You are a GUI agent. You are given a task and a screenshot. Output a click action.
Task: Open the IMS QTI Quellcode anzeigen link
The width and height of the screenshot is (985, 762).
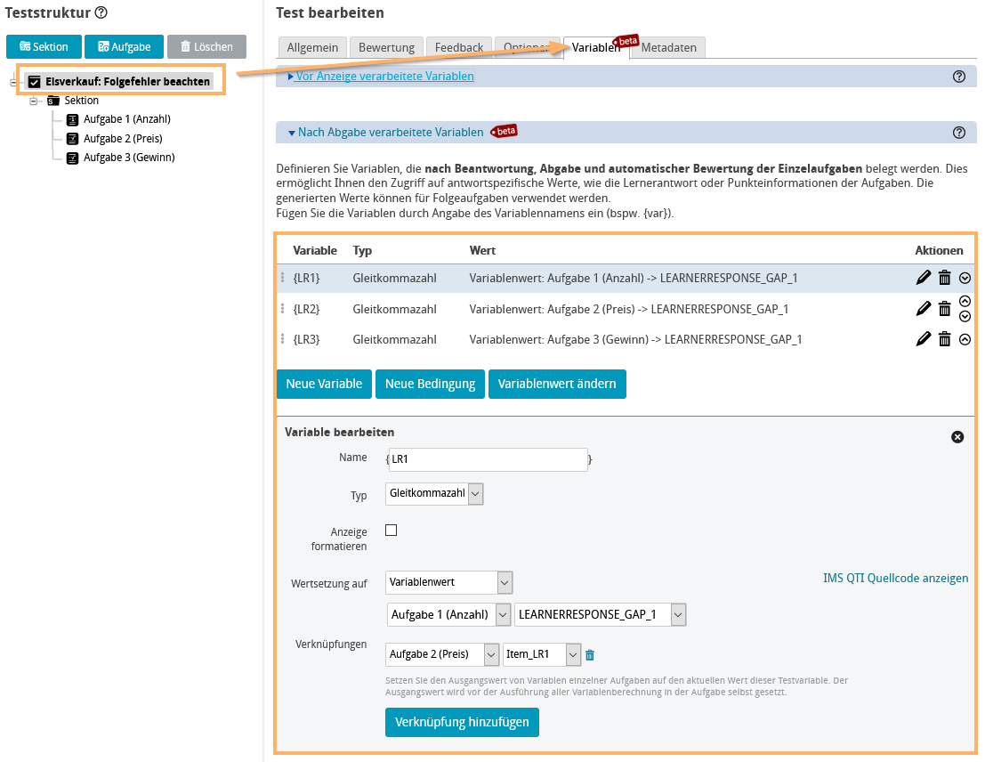[x=895, y=578]
